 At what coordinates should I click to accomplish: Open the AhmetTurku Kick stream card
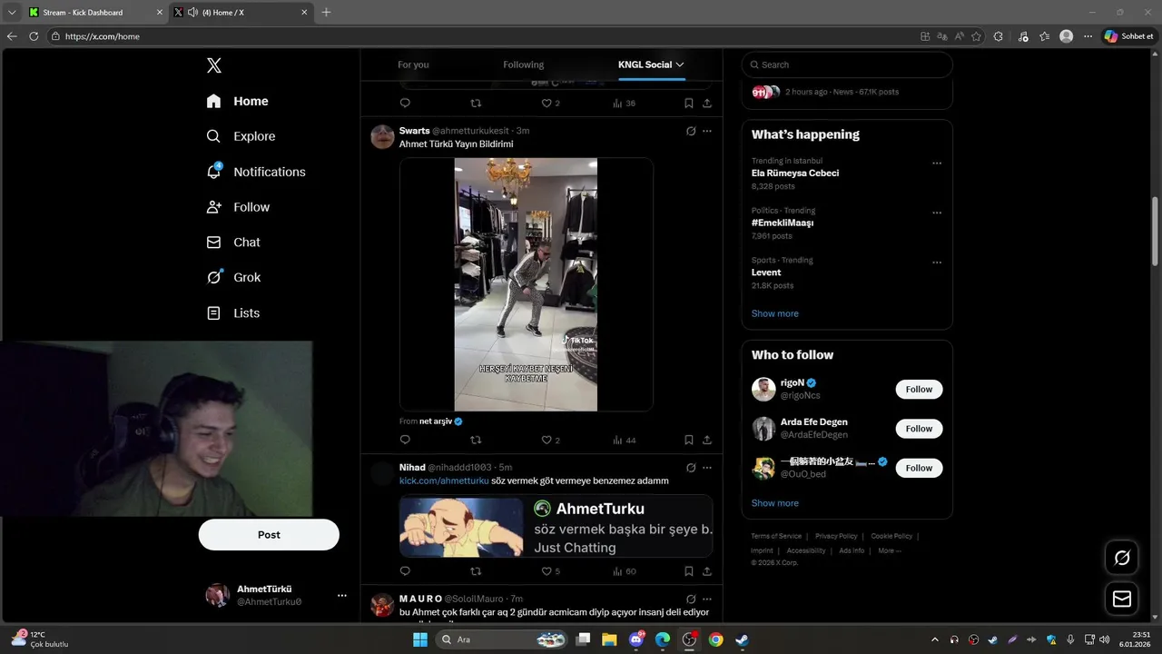coord(556,526)
